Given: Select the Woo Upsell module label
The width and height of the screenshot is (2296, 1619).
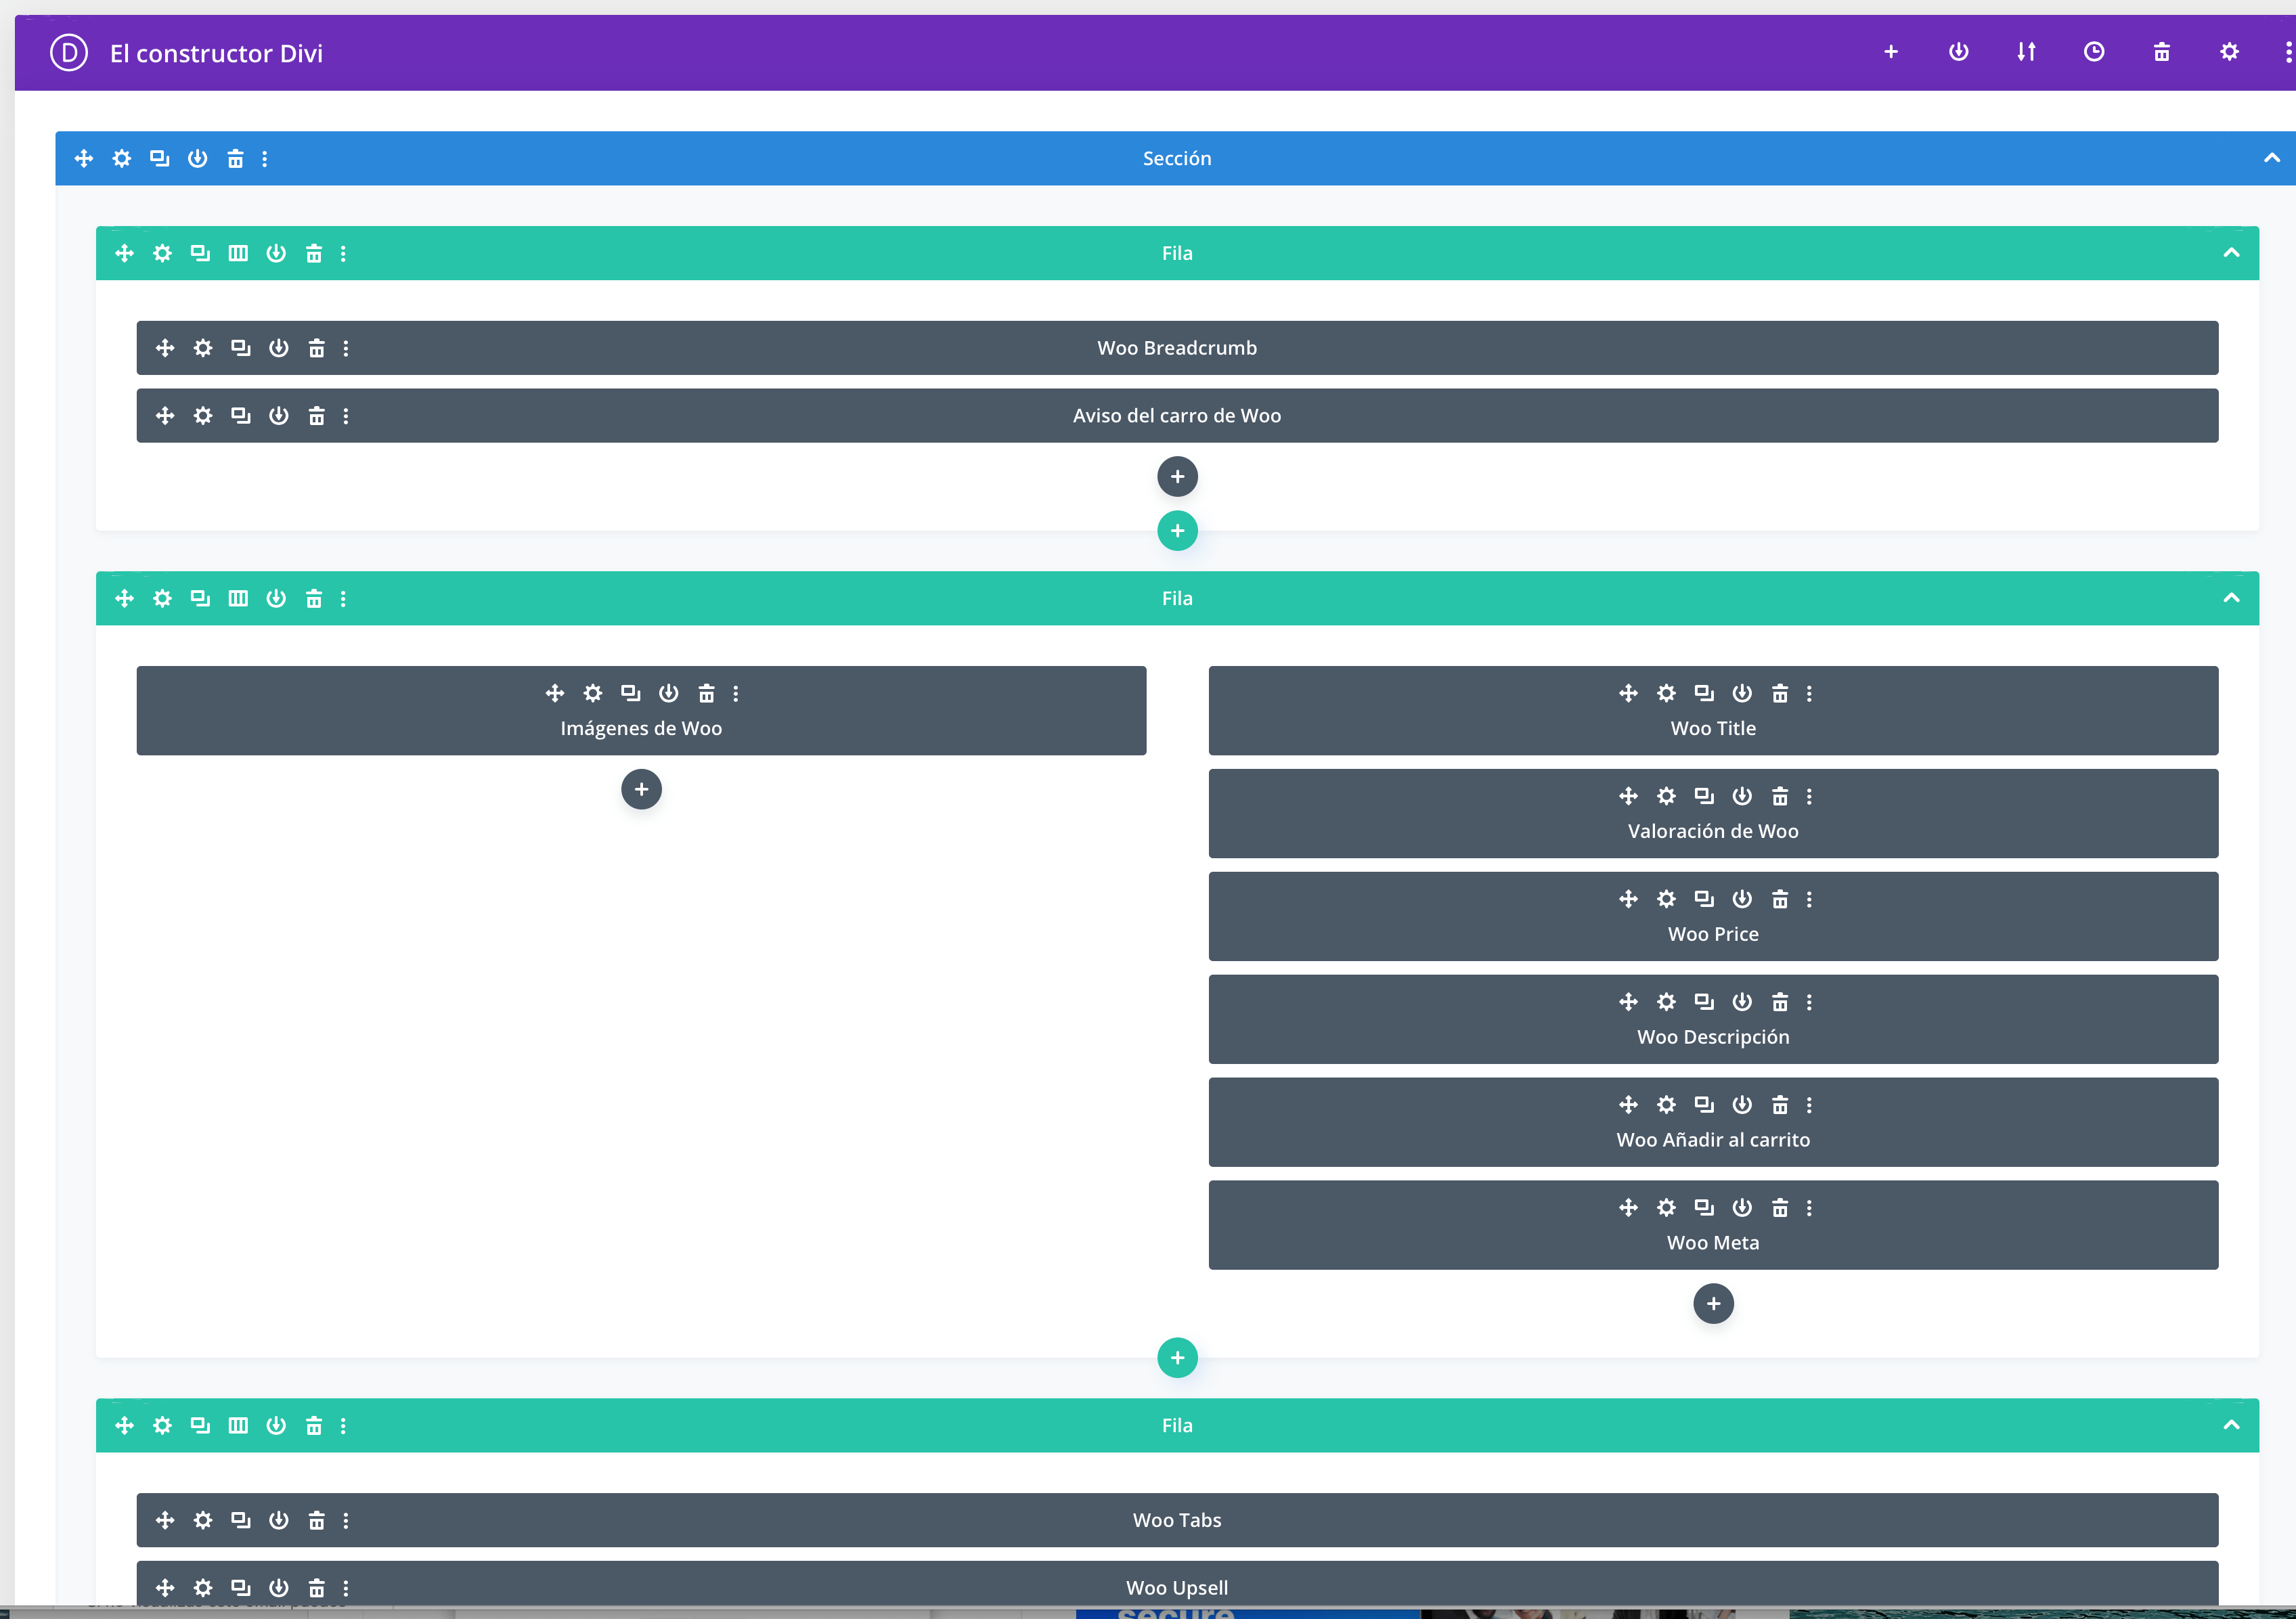Looking at the screenshot, I should [1177, 1587].
